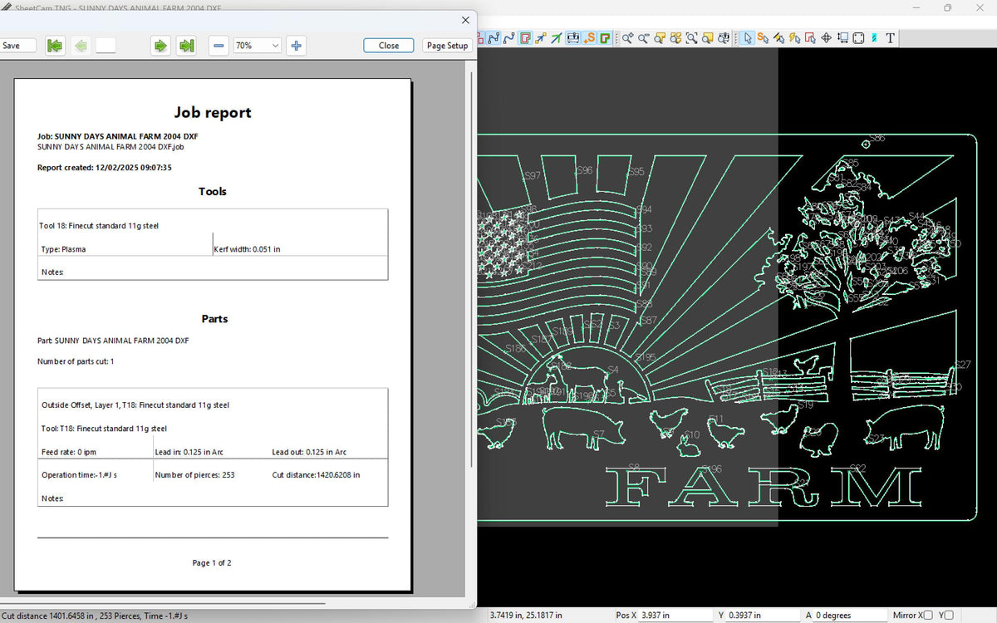Image resolution: width=997 pixels, height=623 pixels.
Task: Toggle the blue curve segment display icon
Action: 509,38
